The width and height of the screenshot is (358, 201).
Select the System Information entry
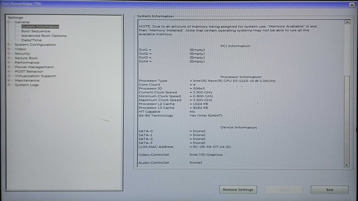(40, 26)
